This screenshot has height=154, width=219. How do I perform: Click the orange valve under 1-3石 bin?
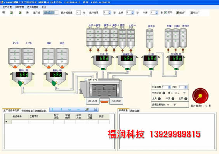[x=15, y=67]
